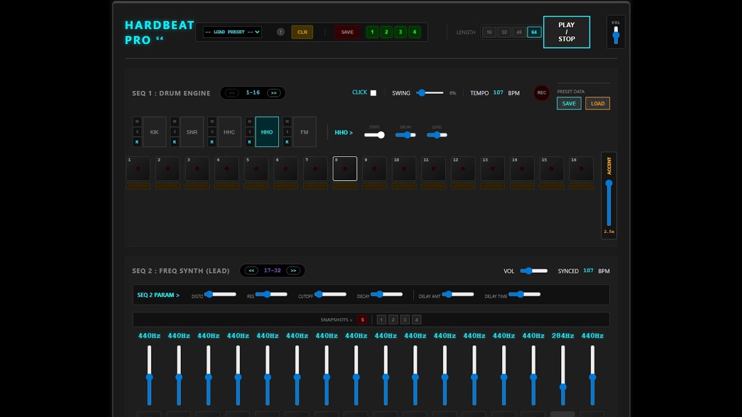Mute the SNR drum track

[174, 122]
